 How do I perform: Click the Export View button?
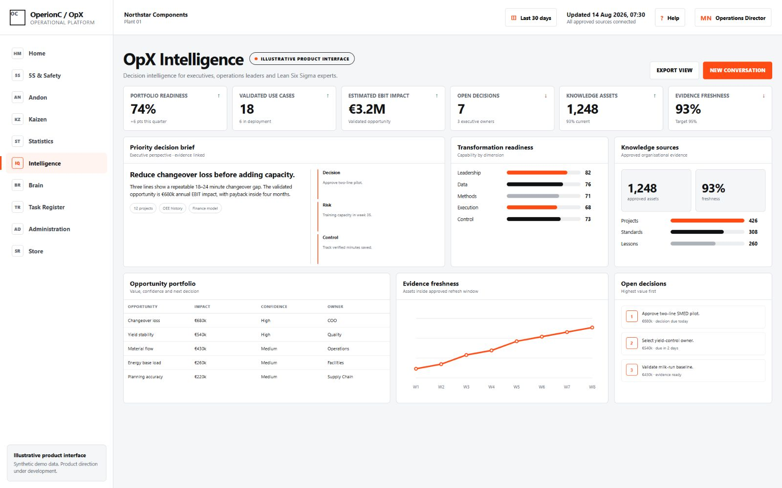click(674, 70)
